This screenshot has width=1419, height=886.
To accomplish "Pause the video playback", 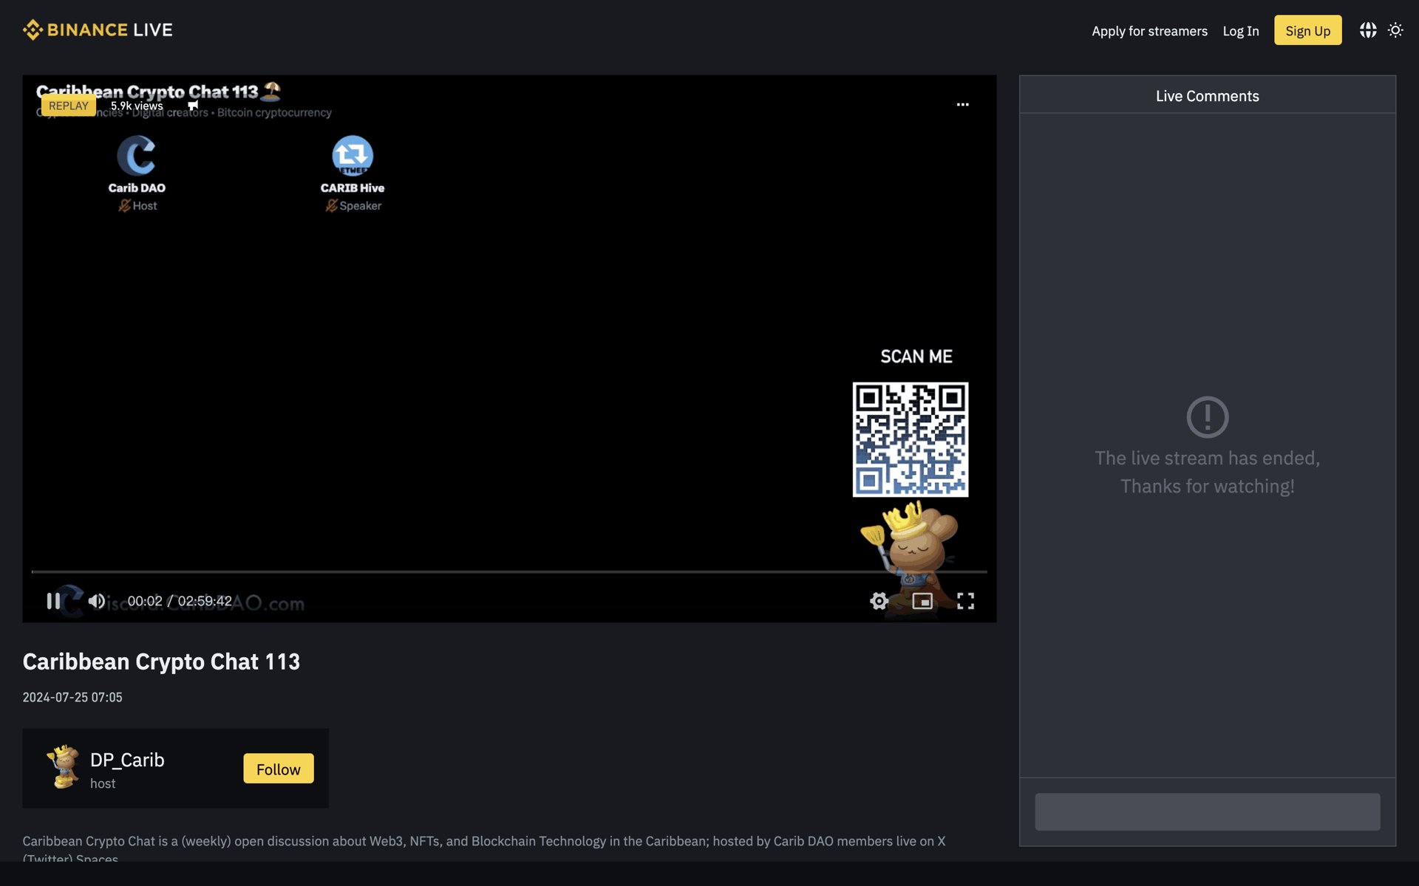I will (x=53, y=601).
